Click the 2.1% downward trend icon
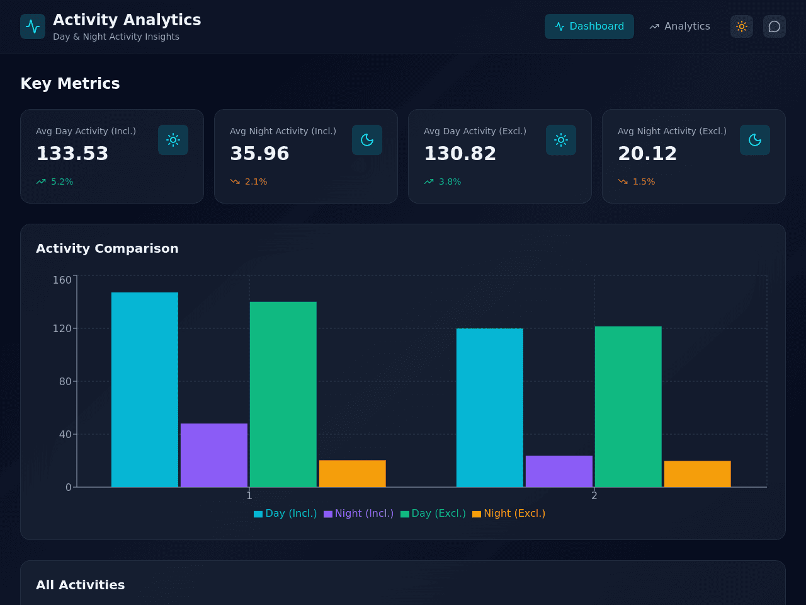806x605 pixels. 235,181
